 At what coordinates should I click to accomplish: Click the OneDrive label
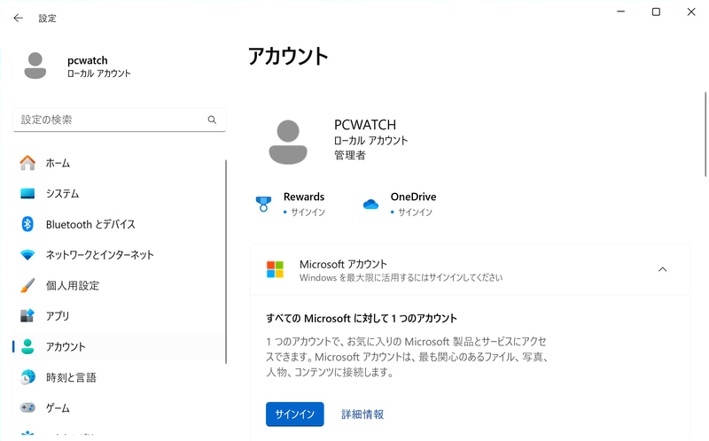(x=413, y=197)
